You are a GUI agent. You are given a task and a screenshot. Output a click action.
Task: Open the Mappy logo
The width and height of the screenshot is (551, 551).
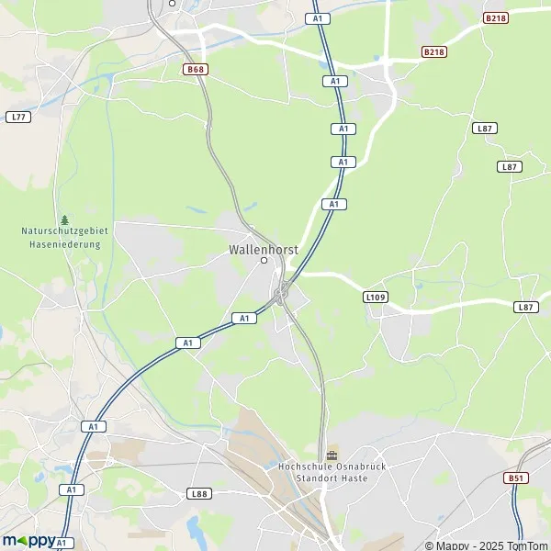click(29, 541)
